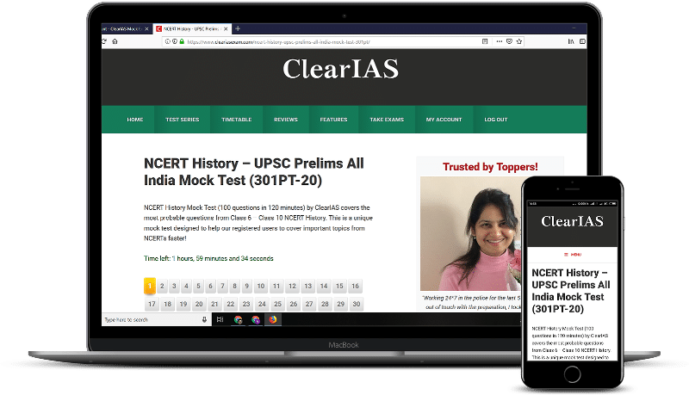
Task: Go to question 17 button
Action: [152, 304]
